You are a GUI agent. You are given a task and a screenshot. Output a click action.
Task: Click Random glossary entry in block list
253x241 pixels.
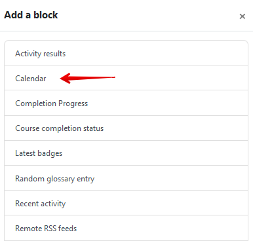tap(126, 178)
